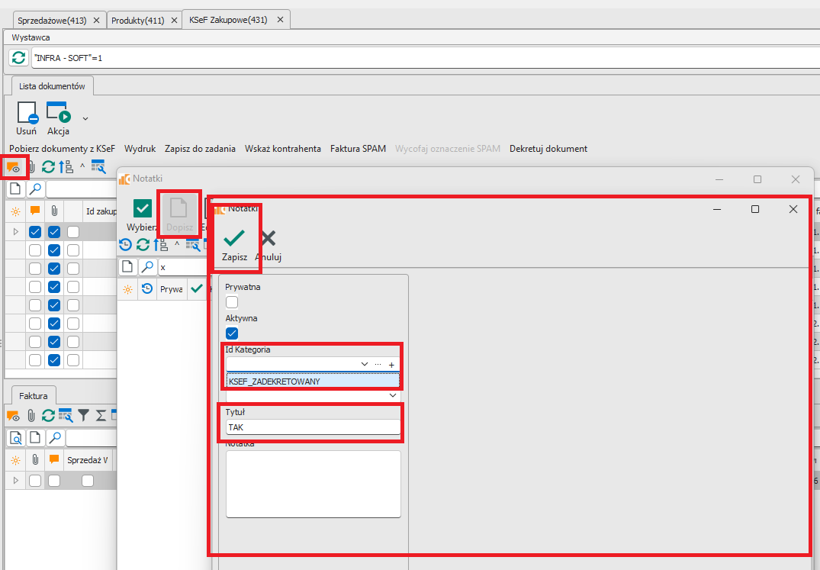Click Wybierz green checkmark in Notatki window

tap(143, 208)
